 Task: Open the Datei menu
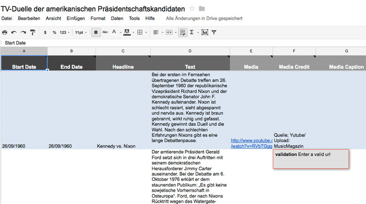7,18
